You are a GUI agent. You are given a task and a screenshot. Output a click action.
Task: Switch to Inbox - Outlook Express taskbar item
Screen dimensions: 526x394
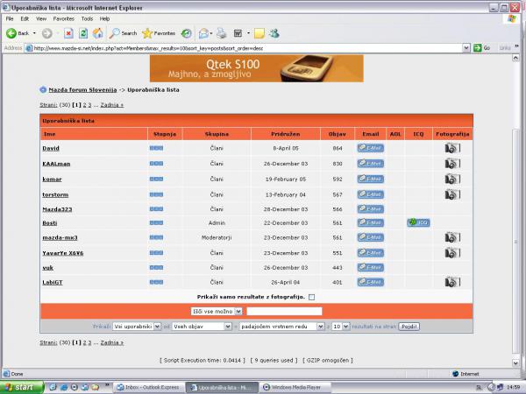[149, 387]
